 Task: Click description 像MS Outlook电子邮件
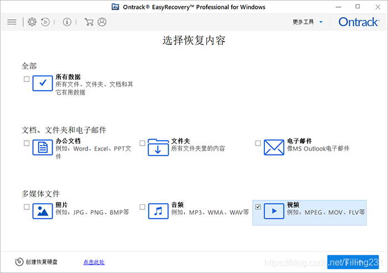[318, 148]
